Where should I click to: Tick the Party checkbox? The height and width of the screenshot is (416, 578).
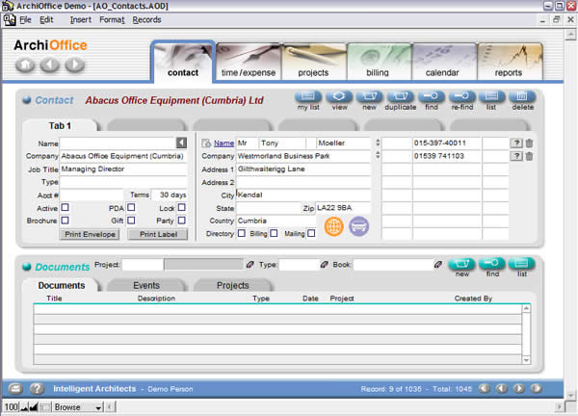tap(181, 221)
